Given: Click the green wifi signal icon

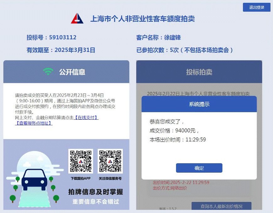Looking at the screenshot, I should [x=48, y=71].
